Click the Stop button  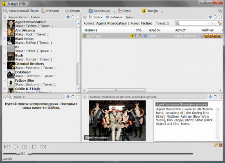[x=34, y=147]
